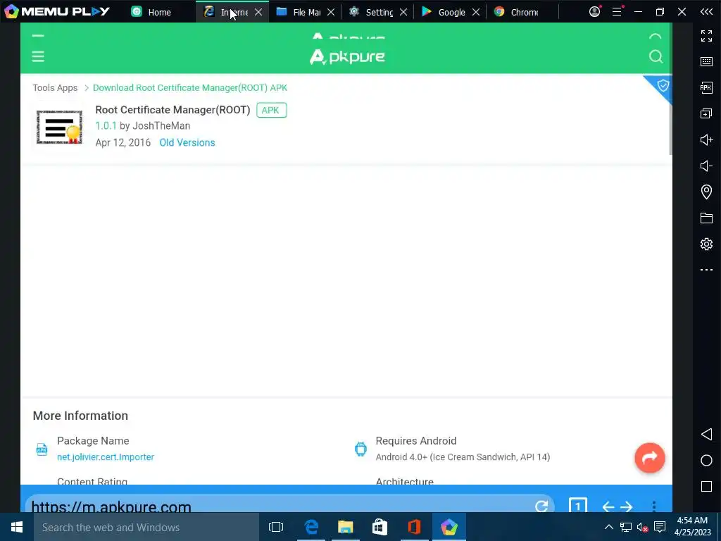Open the browser tab count button
This screenshot has width=721, height=541.
pyautogui.click(x=577, y=506)
